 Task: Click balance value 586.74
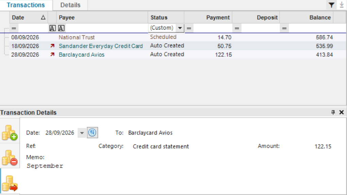click(x=324, y=37)
